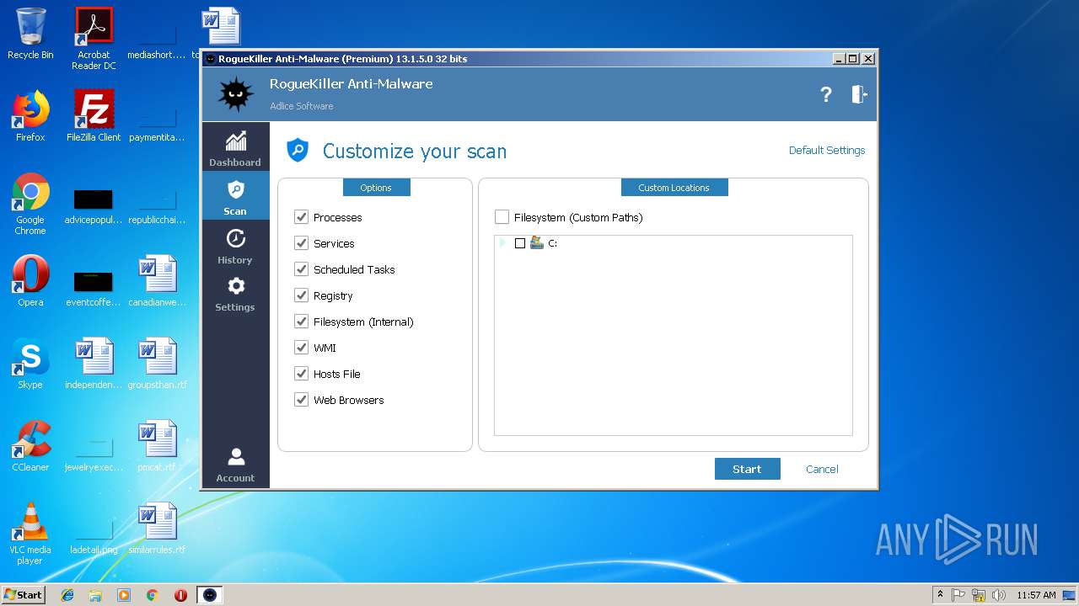Select pmcat.rtf file on desktop
Viewport: 1079px width, 606px height.
[x=158, y=446]
